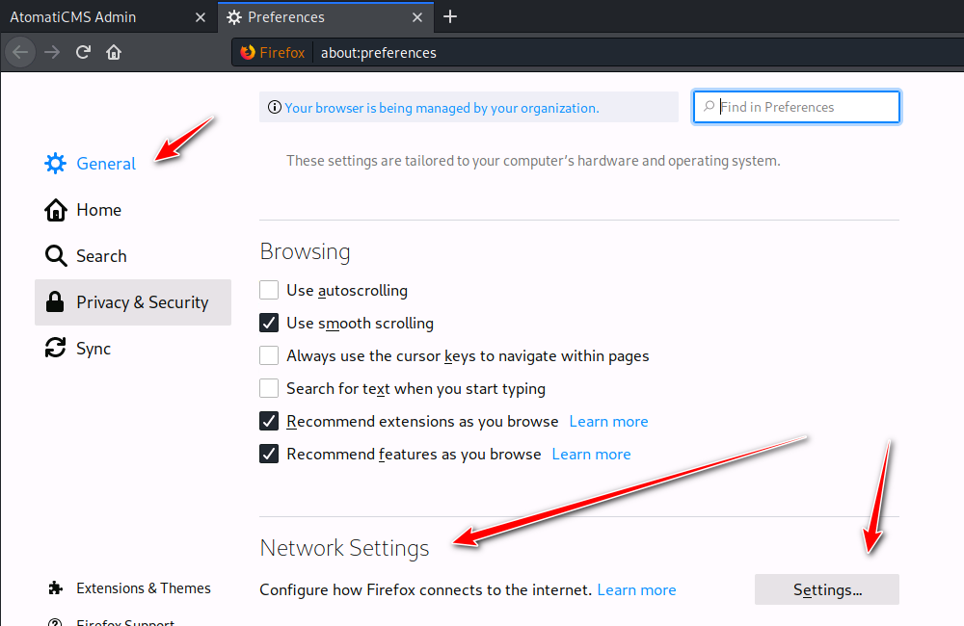
Task: Uncheck Recommend extensions as you browse
Action: point(269,421)
